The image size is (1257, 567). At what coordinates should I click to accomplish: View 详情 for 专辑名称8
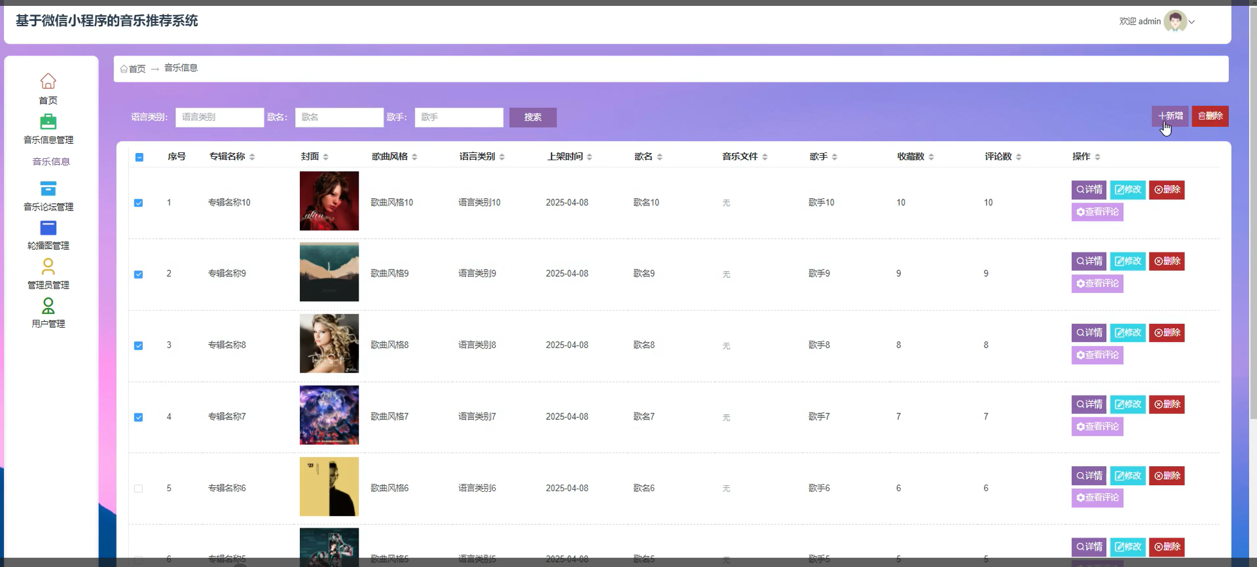[x=1089, y=332]
